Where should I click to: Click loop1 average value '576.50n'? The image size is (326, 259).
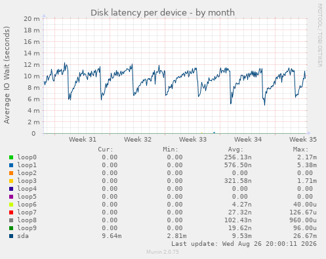[x=238, y=165]
